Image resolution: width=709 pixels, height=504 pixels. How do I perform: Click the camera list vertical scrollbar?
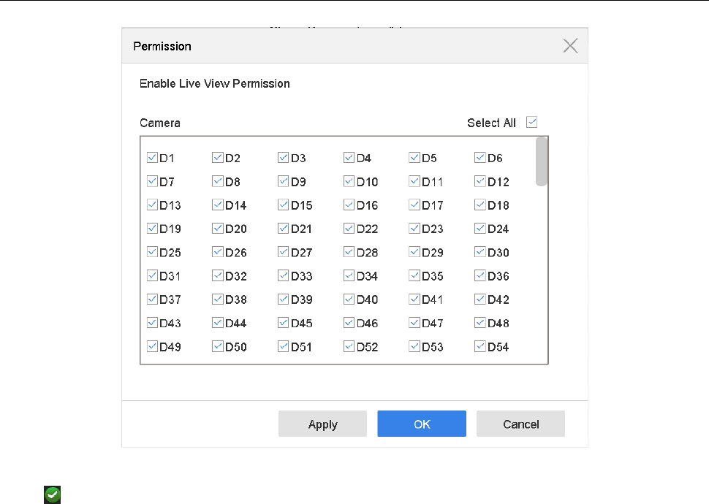click(542, 162)
